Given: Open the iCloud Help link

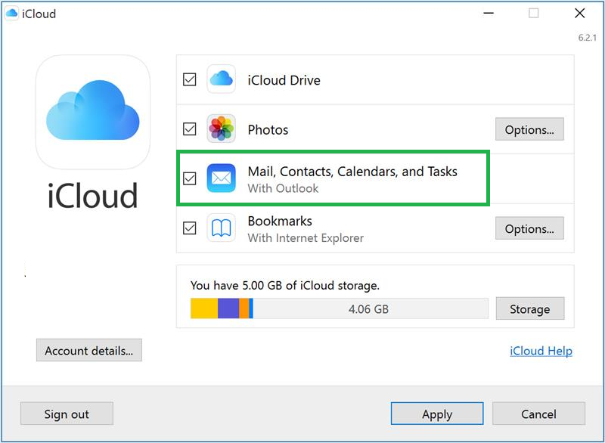Looking at the screenshot, I should click(541, 351).
